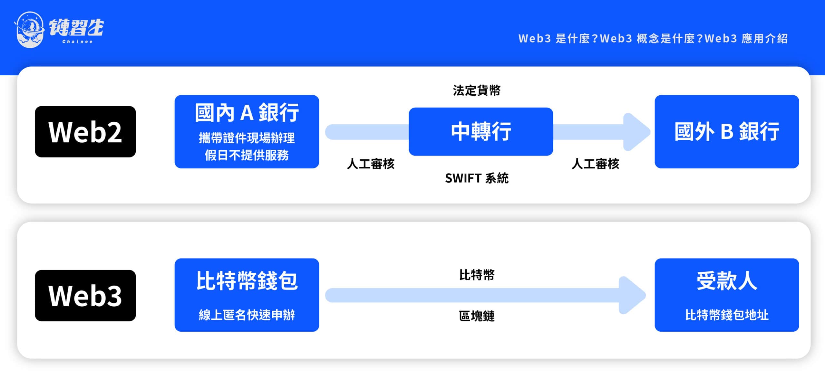Screen dimensions: 825x389
Task: Click the 鏈習生 Chainee brand text
Action: pos(76,31)
